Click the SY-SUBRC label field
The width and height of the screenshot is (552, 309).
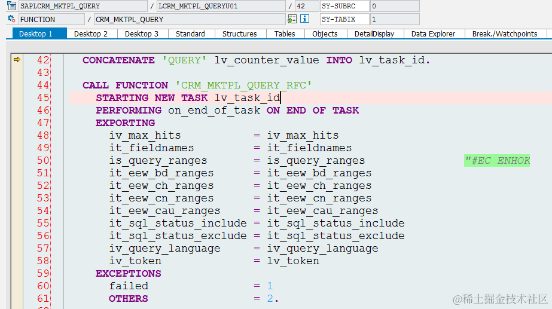pyautogui.click(x=344, y=6)
